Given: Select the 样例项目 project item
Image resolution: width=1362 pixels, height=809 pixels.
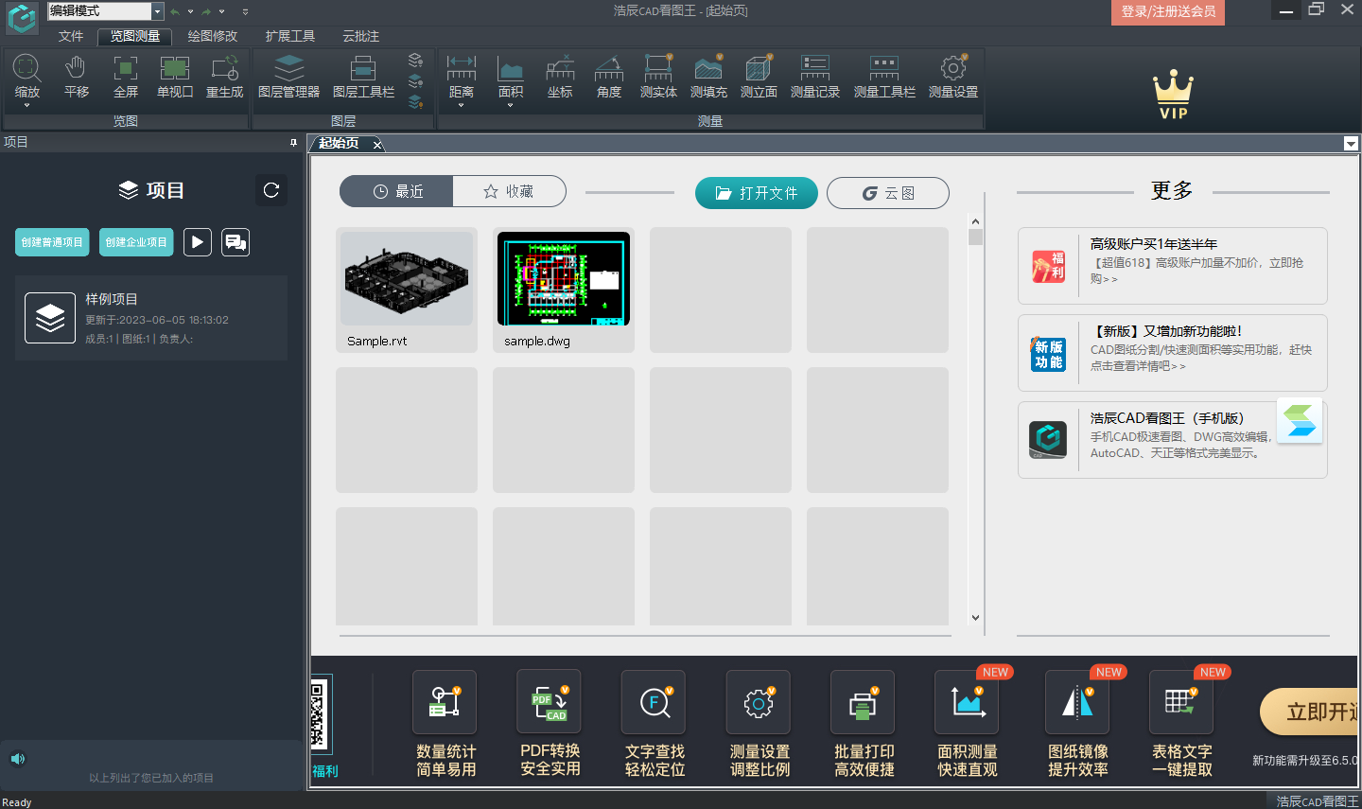Looking at the screenshot, I should point(151,318).
